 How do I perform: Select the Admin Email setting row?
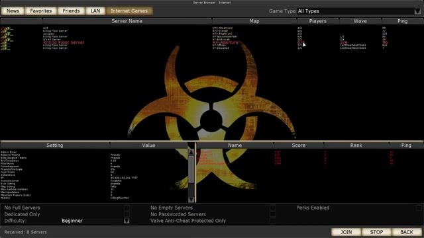(94, 152)
